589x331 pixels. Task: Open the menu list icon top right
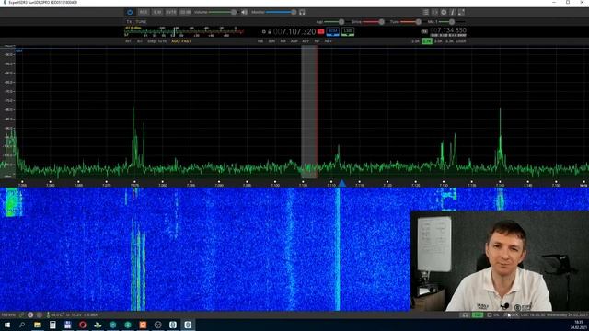425,12
